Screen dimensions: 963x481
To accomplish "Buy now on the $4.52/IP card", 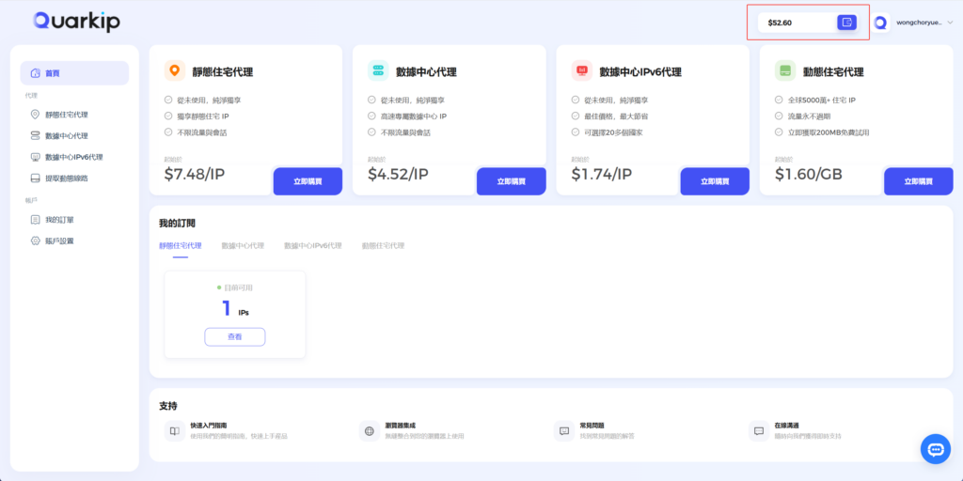I will [511, 181].
